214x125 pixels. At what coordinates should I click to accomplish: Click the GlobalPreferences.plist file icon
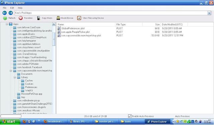click(x=59, y=28)
